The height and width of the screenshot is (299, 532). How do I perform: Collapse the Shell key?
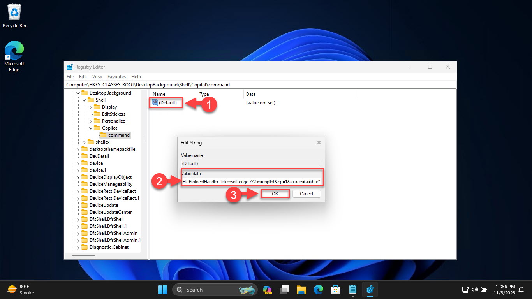tap(85, 100)
